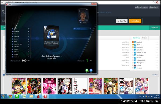Click Windows Start button

pos(3,97)
